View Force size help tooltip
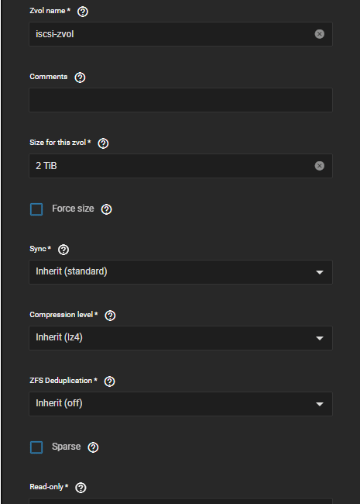 point(107,209)
